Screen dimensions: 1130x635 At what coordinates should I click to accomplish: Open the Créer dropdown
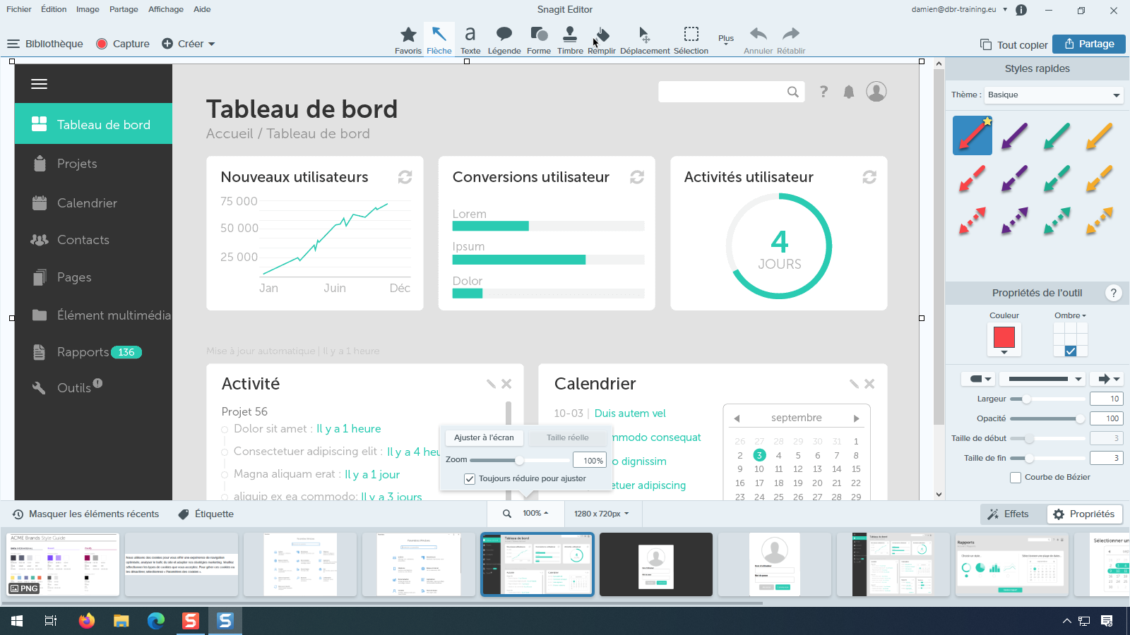[189, 44]
